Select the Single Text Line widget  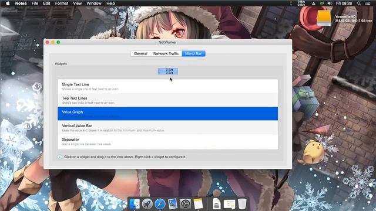click(x=167, y=86)
